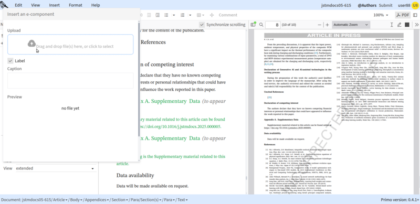The image size is (420, 204).
Task: Select the PDF text cursor tool
Action: click(391, 25)
